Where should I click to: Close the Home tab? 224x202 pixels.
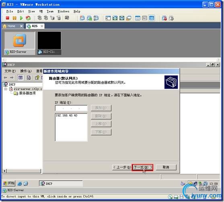21,26
